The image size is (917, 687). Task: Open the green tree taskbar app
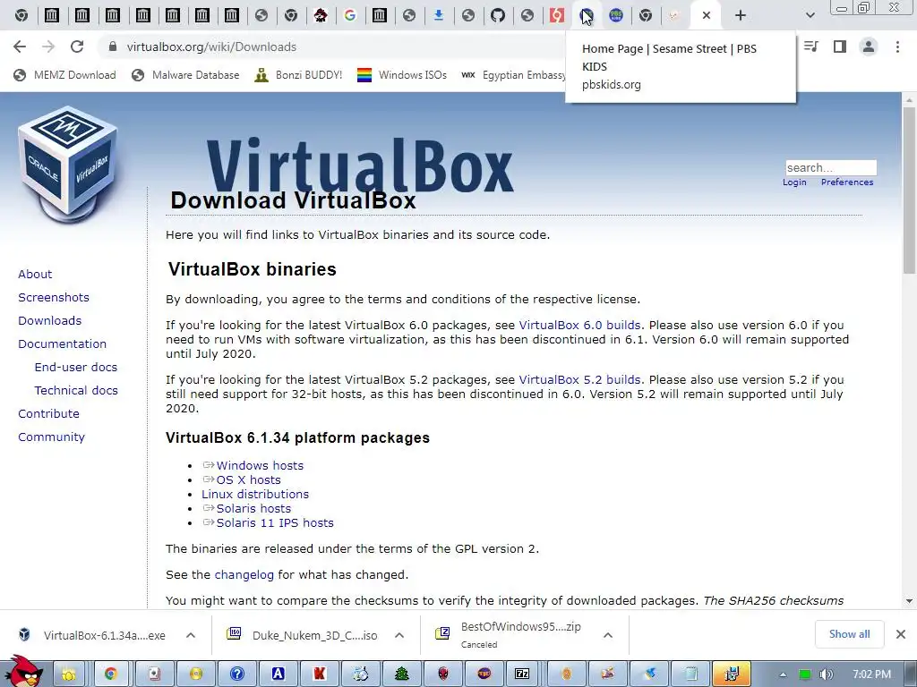coord(401,674)
